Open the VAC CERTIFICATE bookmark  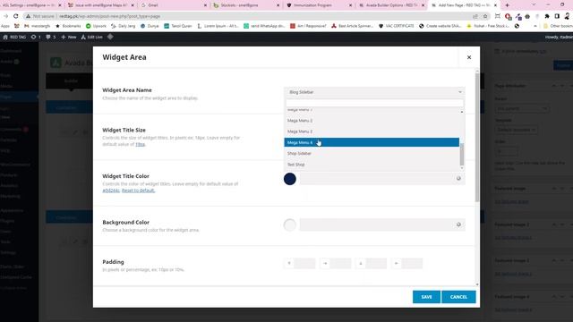click(397, 26)
